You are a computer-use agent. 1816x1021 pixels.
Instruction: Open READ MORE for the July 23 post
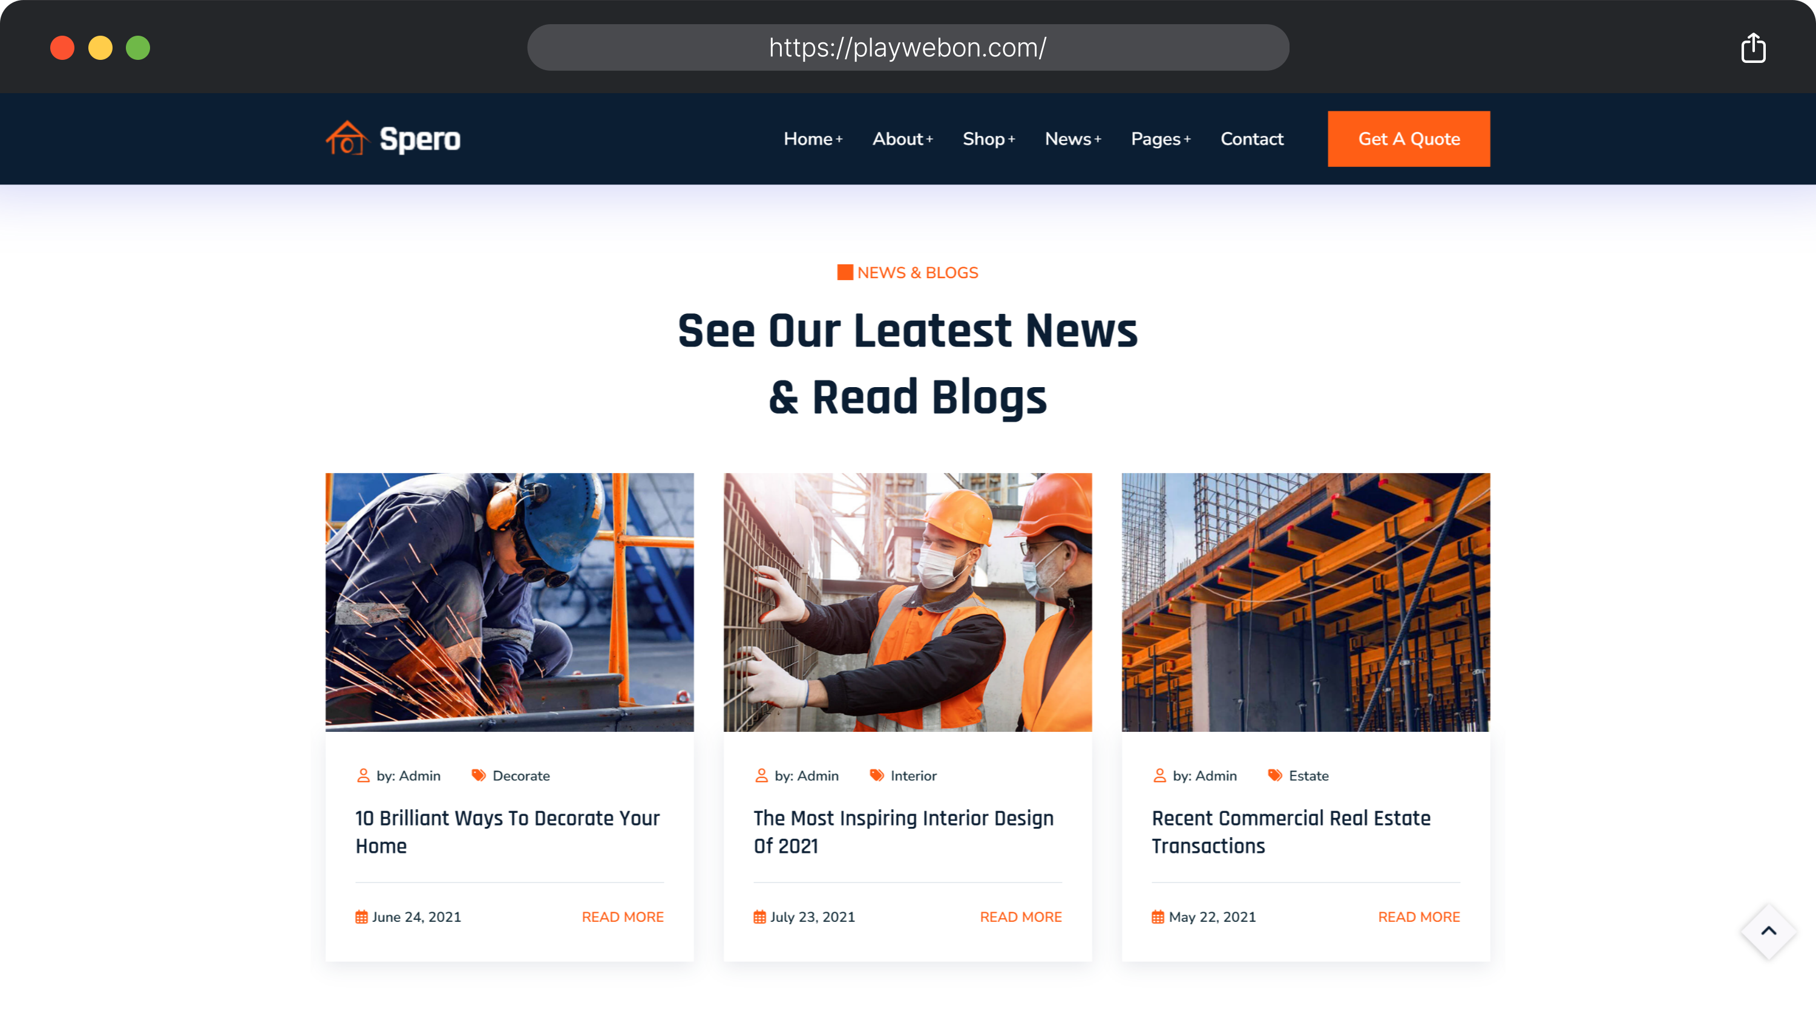pos(1020,917)
